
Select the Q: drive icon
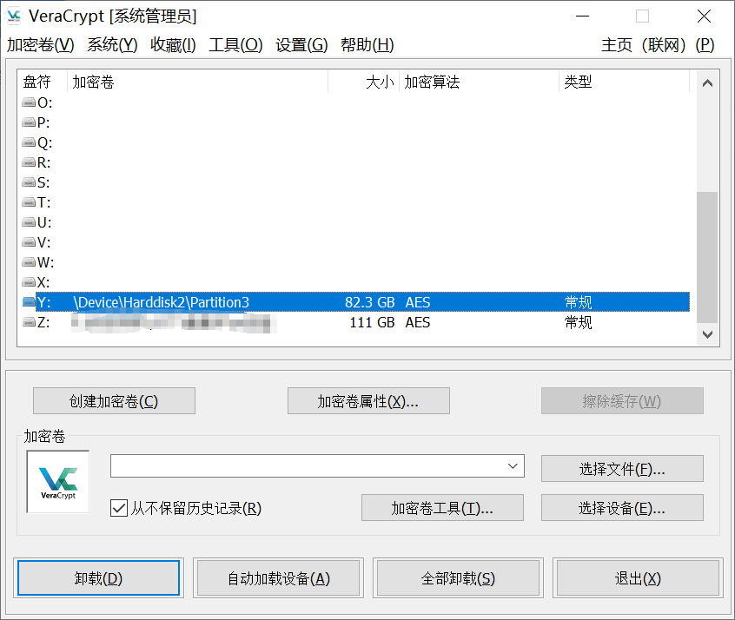[29, 142]
